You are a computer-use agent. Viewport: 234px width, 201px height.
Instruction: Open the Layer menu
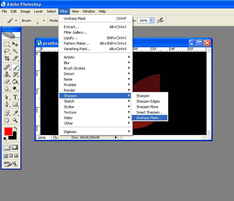(x=38, y=11)
